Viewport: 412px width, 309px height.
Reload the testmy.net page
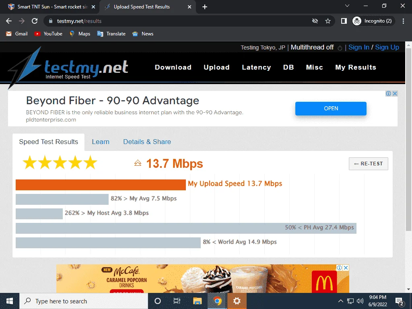[x=35, y=21]
